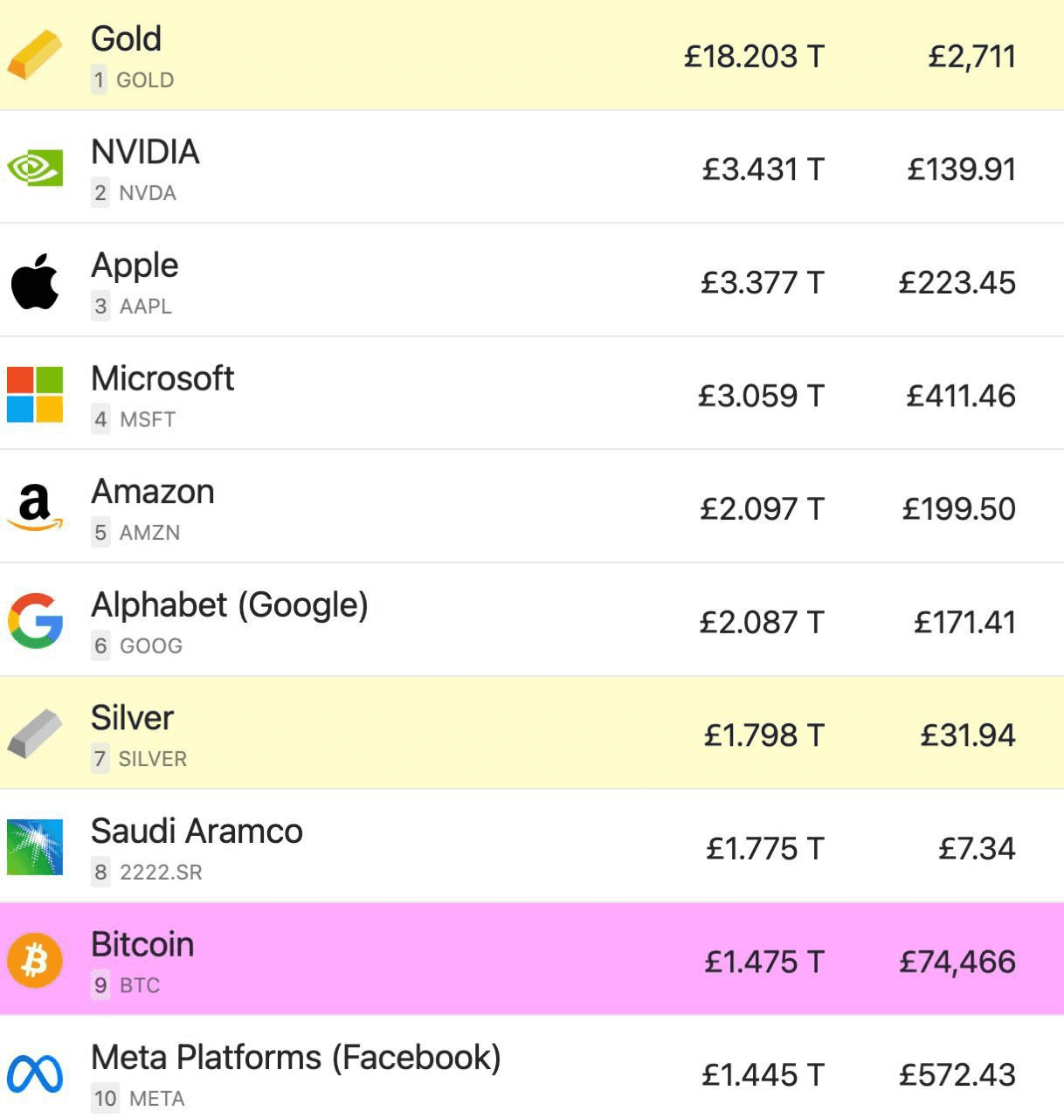Click Silver's market cap £1.798 T
The image size is (1064, 1118).
764,735
